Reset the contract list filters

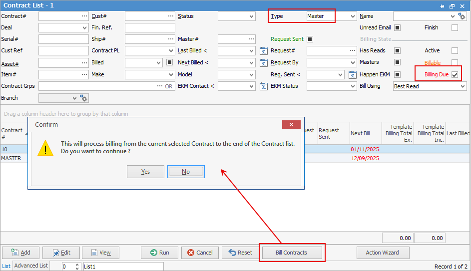pyautogui.click(x=240, y=253)
